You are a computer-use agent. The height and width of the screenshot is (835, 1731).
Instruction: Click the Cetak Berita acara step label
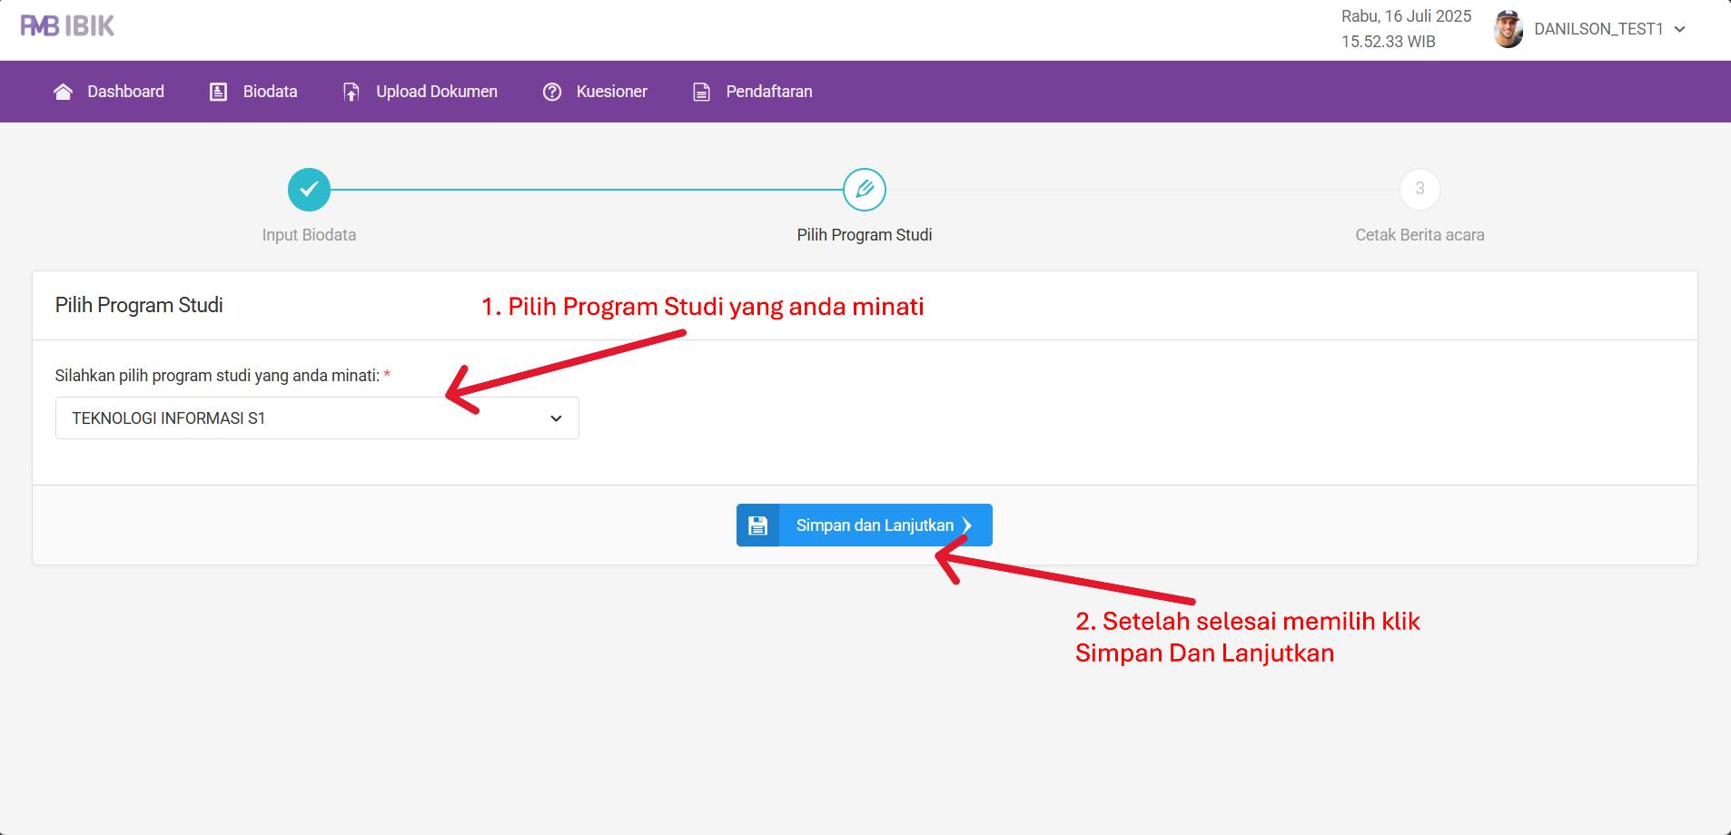tap(1419, 235)
